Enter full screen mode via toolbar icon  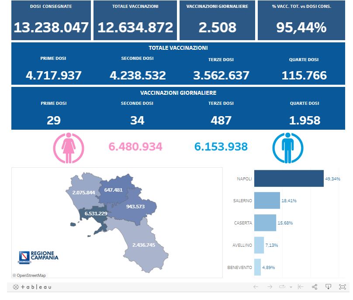343,287
